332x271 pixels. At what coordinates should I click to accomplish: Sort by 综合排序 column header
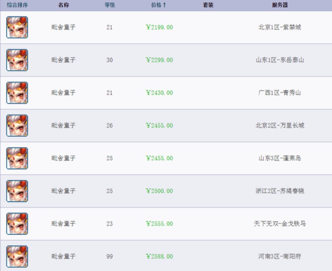pos(17,5)
